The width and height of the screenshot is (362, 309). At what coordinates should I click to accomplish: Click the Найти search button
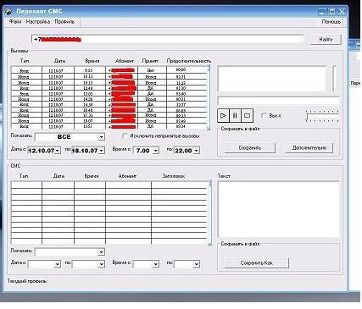(326, 40)
